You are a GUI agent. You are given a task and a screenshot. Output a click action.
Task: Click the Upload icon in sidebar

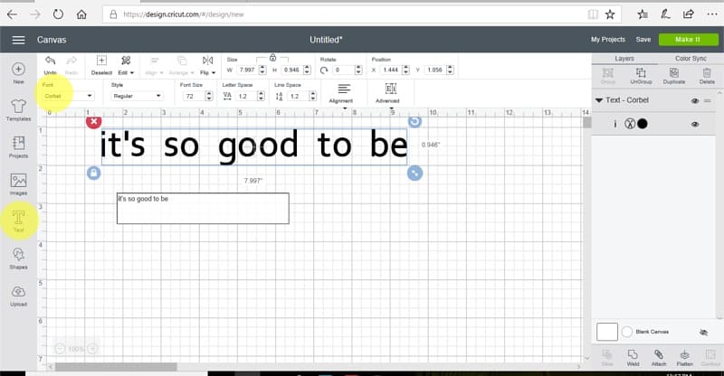click(18, 295)
